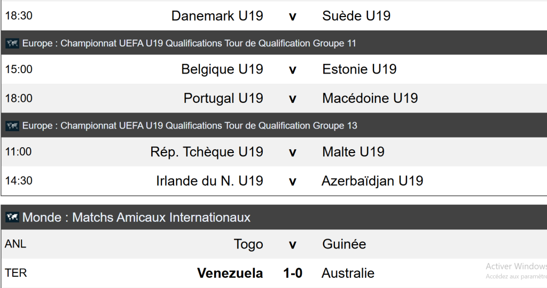
Task: Click Irlande du N. U19 team
Action: [x=209, y=181]
